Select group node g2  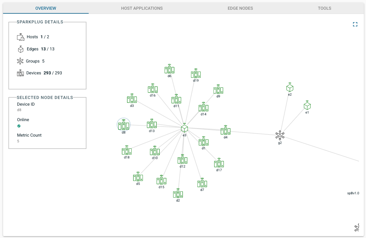[x=280, y=135]
